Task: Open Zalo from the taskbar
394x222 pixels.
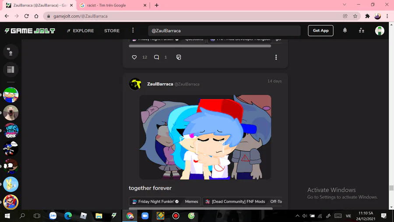Action: tap(53, 216)
